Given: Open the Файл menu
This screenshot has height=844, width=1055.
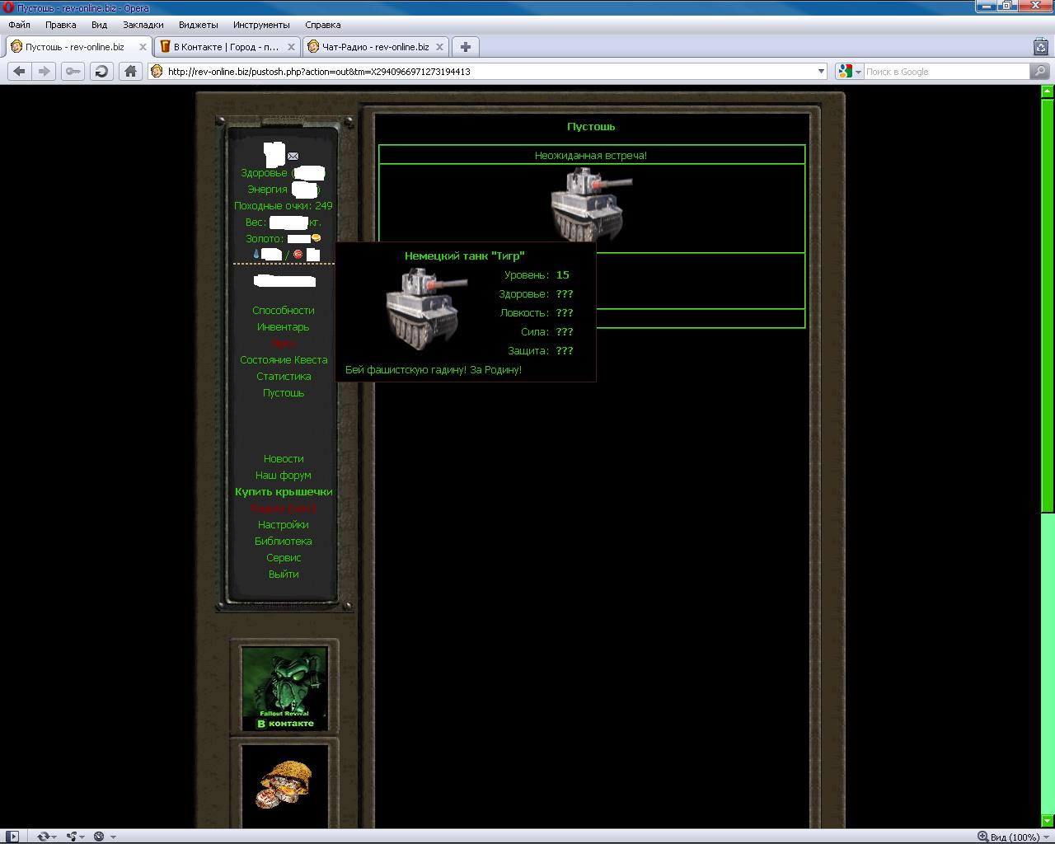Looking at the screenshot, I should click(x=19, y=25).
